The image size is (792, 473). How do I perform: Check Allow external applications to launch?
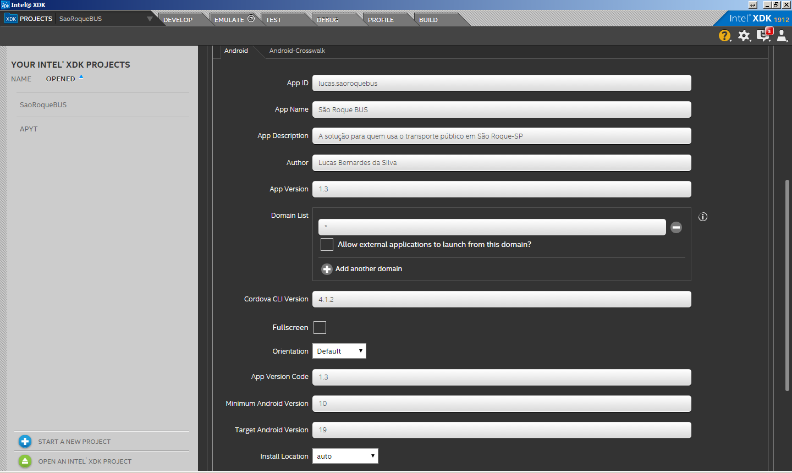click(x=327, y=245)
